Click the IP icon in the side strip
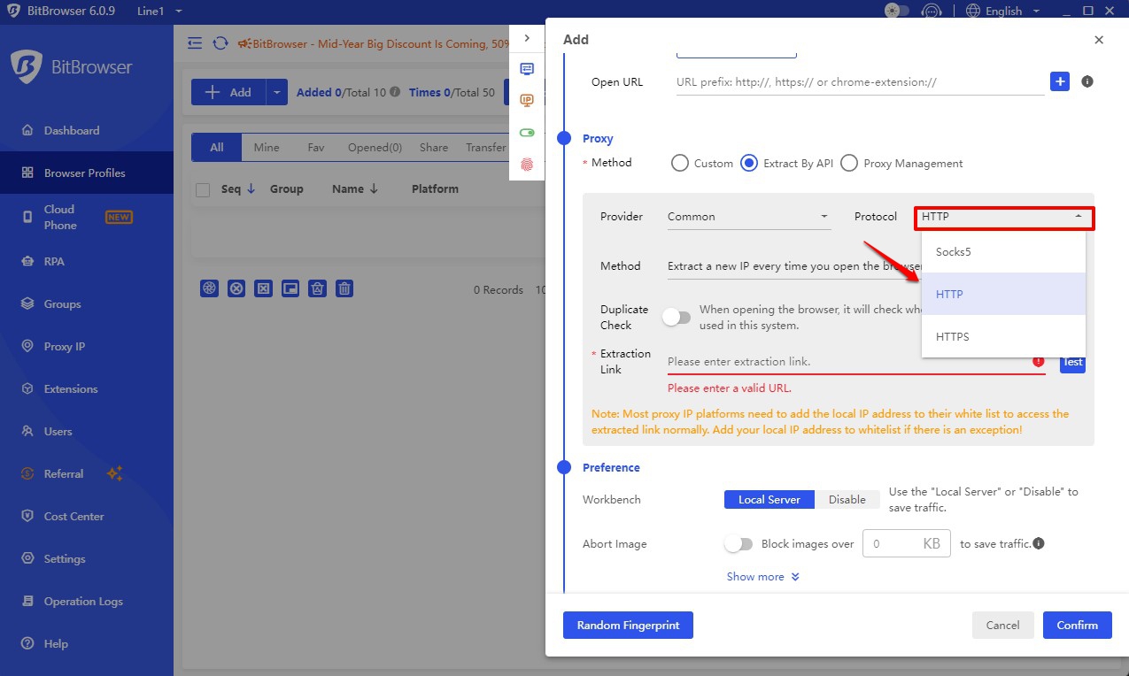This screenshot has width=1129, height=676. [527, 101]
